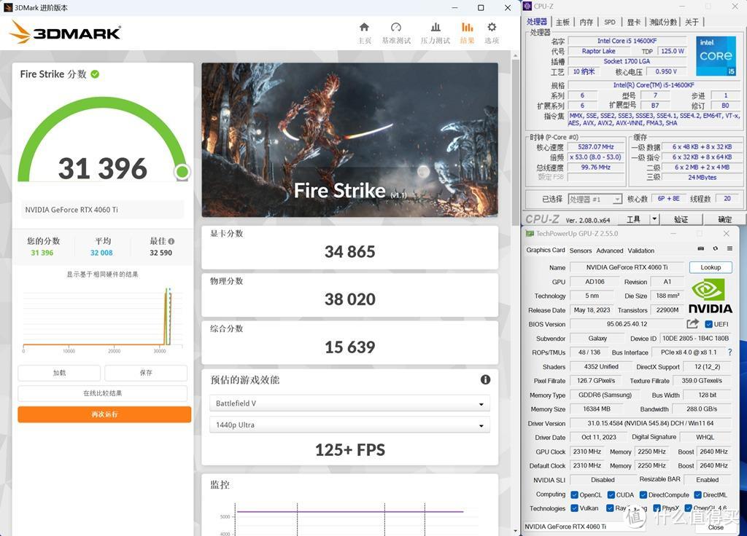747x536 pixels.
Task: Click the BIOS export share icon in GPU-Z
Action: coord(693,324)
